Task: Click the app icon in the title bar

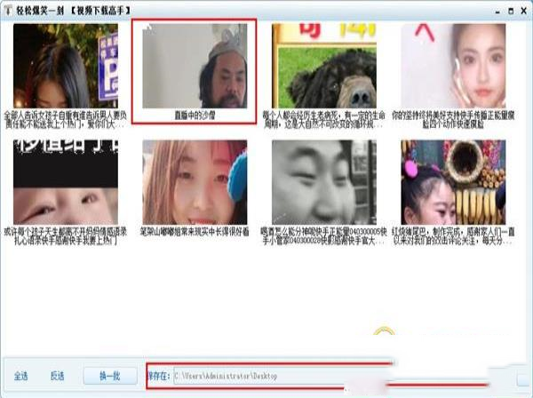Action: tap(9, 9)
